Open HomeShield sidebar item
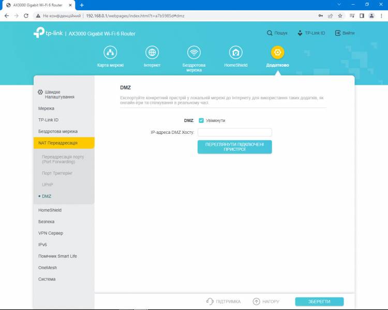Image resolution: width=388 pixels, height=310 pixels. coord(50,210)
